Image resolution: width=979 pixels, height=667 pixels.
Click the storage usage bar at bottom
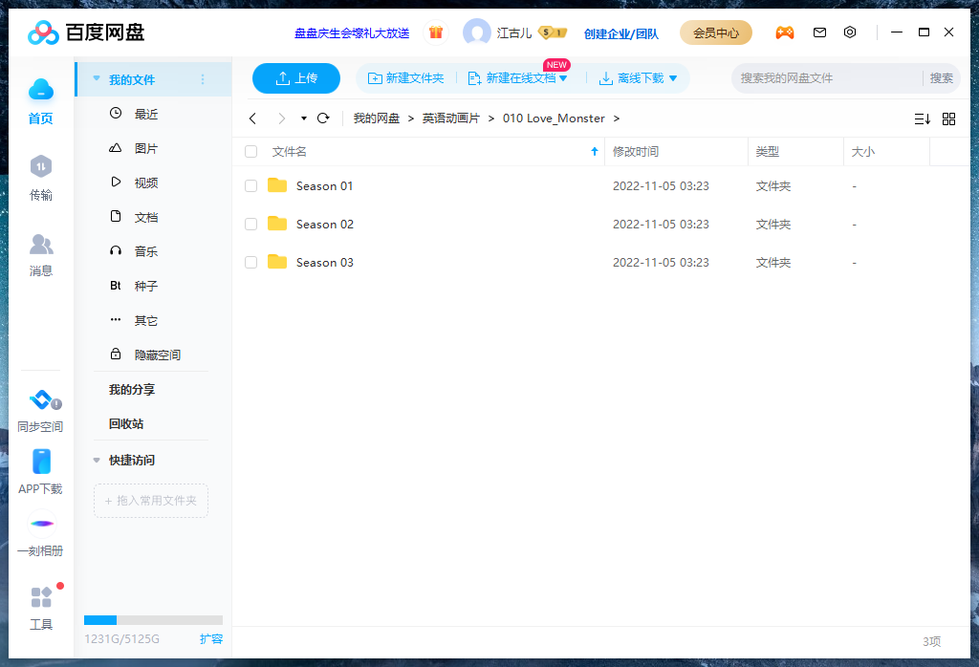[x=153, y=618]
